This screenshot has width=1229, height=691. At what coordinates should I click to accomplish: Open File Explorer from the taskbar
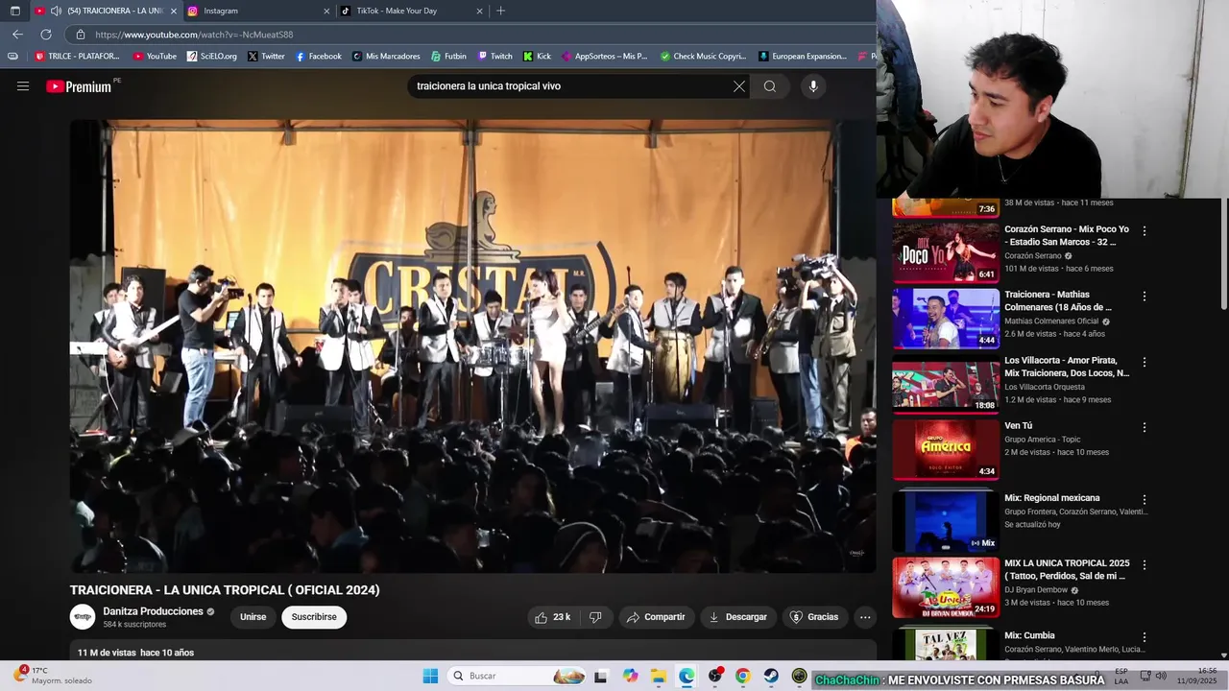(x=659, y=676)
